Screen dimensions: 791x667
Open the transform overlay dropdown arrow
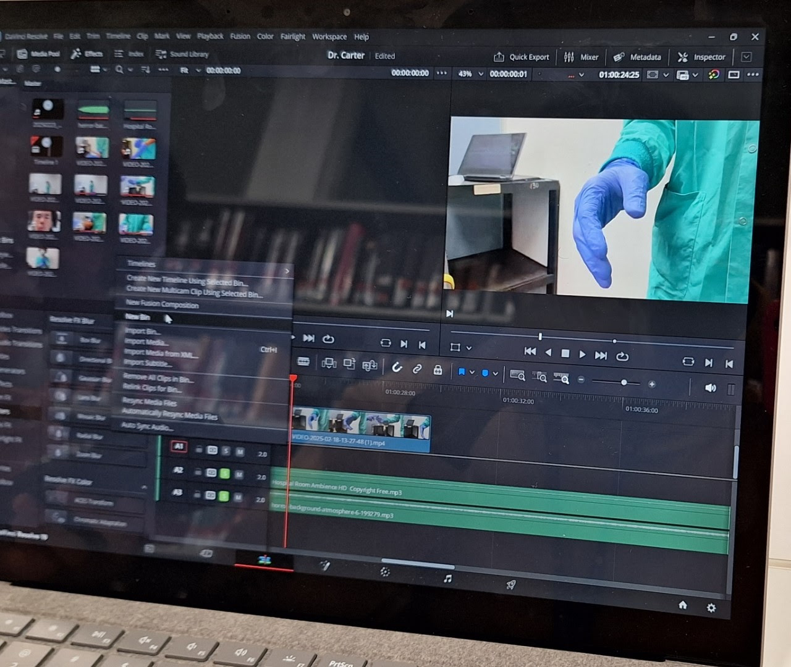[469, 348]
